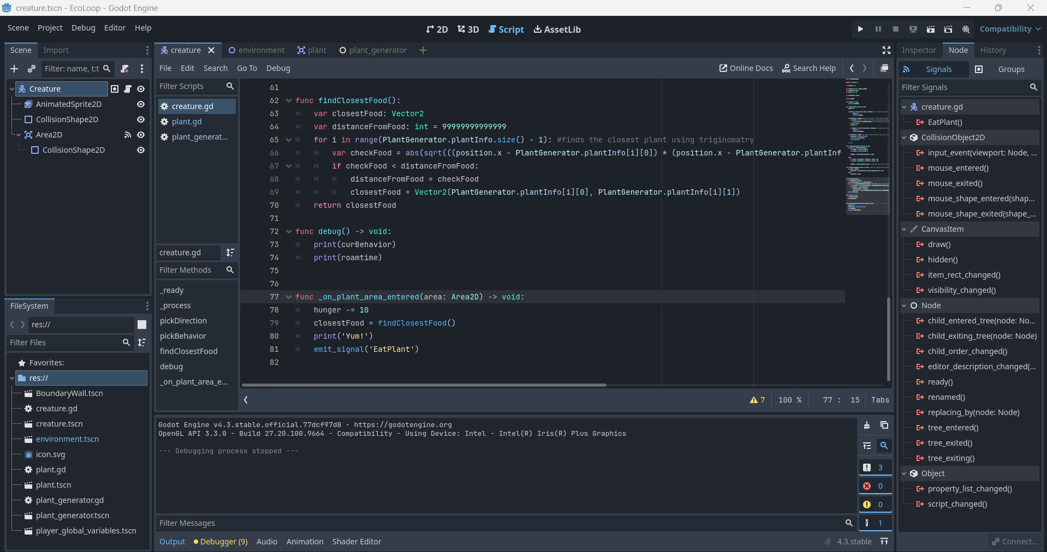Collapse the CanvasItem signals group
The height and width of the screenshot is (552, 1047).
pyautogui.click(x=904, y=229)
